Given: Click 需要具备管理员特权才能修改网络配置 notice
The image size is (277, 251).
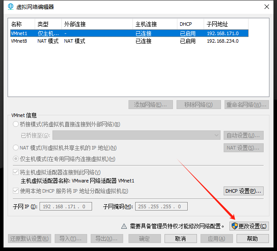Looking at the screenshot, I should pyautogui.click(x=177, y=226).
